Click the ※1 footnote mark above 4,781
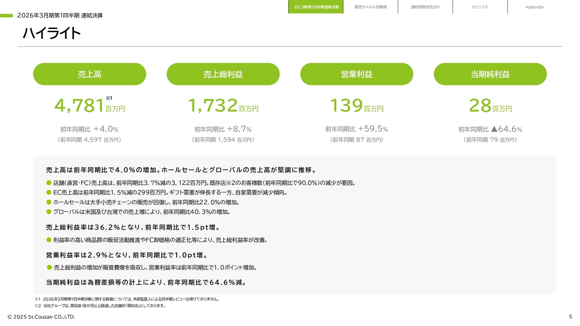Viewport: 580px width, 326px height. click(x=108, y=98)
